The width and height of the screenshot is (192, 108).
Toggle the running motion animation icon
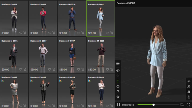(x=189, y=86)
